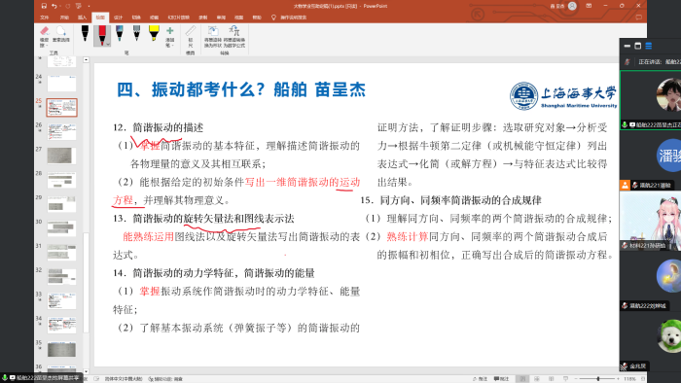This screenshot has height=383, width=681.
Task: Open the slide 26 thumbnail
Action: coord(61,131)
